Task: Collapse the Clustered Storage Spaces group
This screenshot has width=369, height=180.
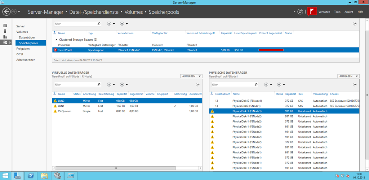Action: [x=56, y=40]
